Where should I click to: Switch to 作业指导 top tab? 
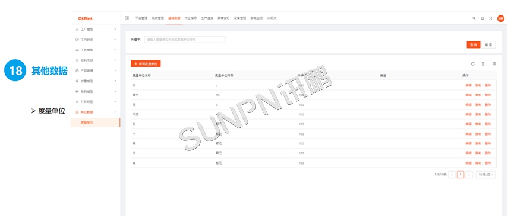191,18
